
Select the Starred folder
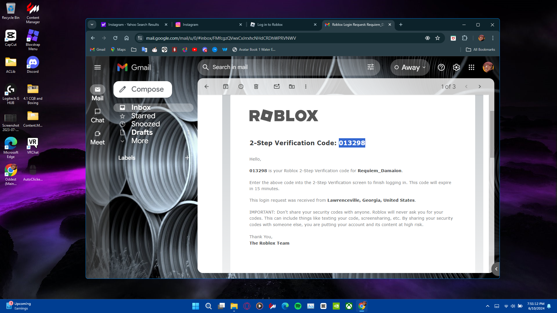(x=143, y=116)
